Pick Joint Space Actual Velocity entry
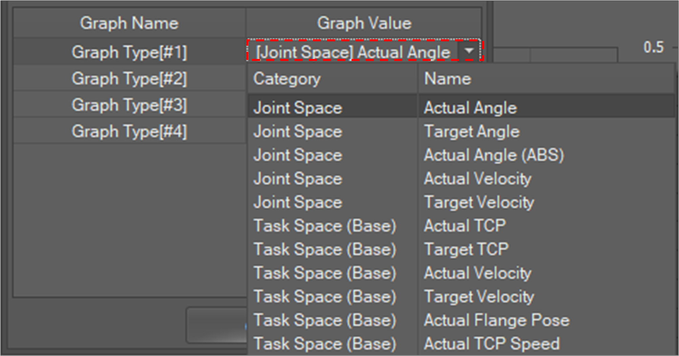The height and width of the screenshot is (356, 679). pos(477,179)
